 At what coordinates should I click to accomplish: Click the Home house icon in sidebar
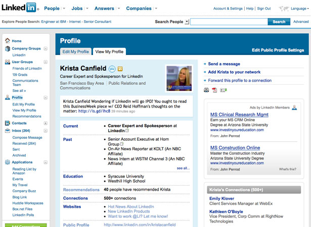click(x=8, y=40)
